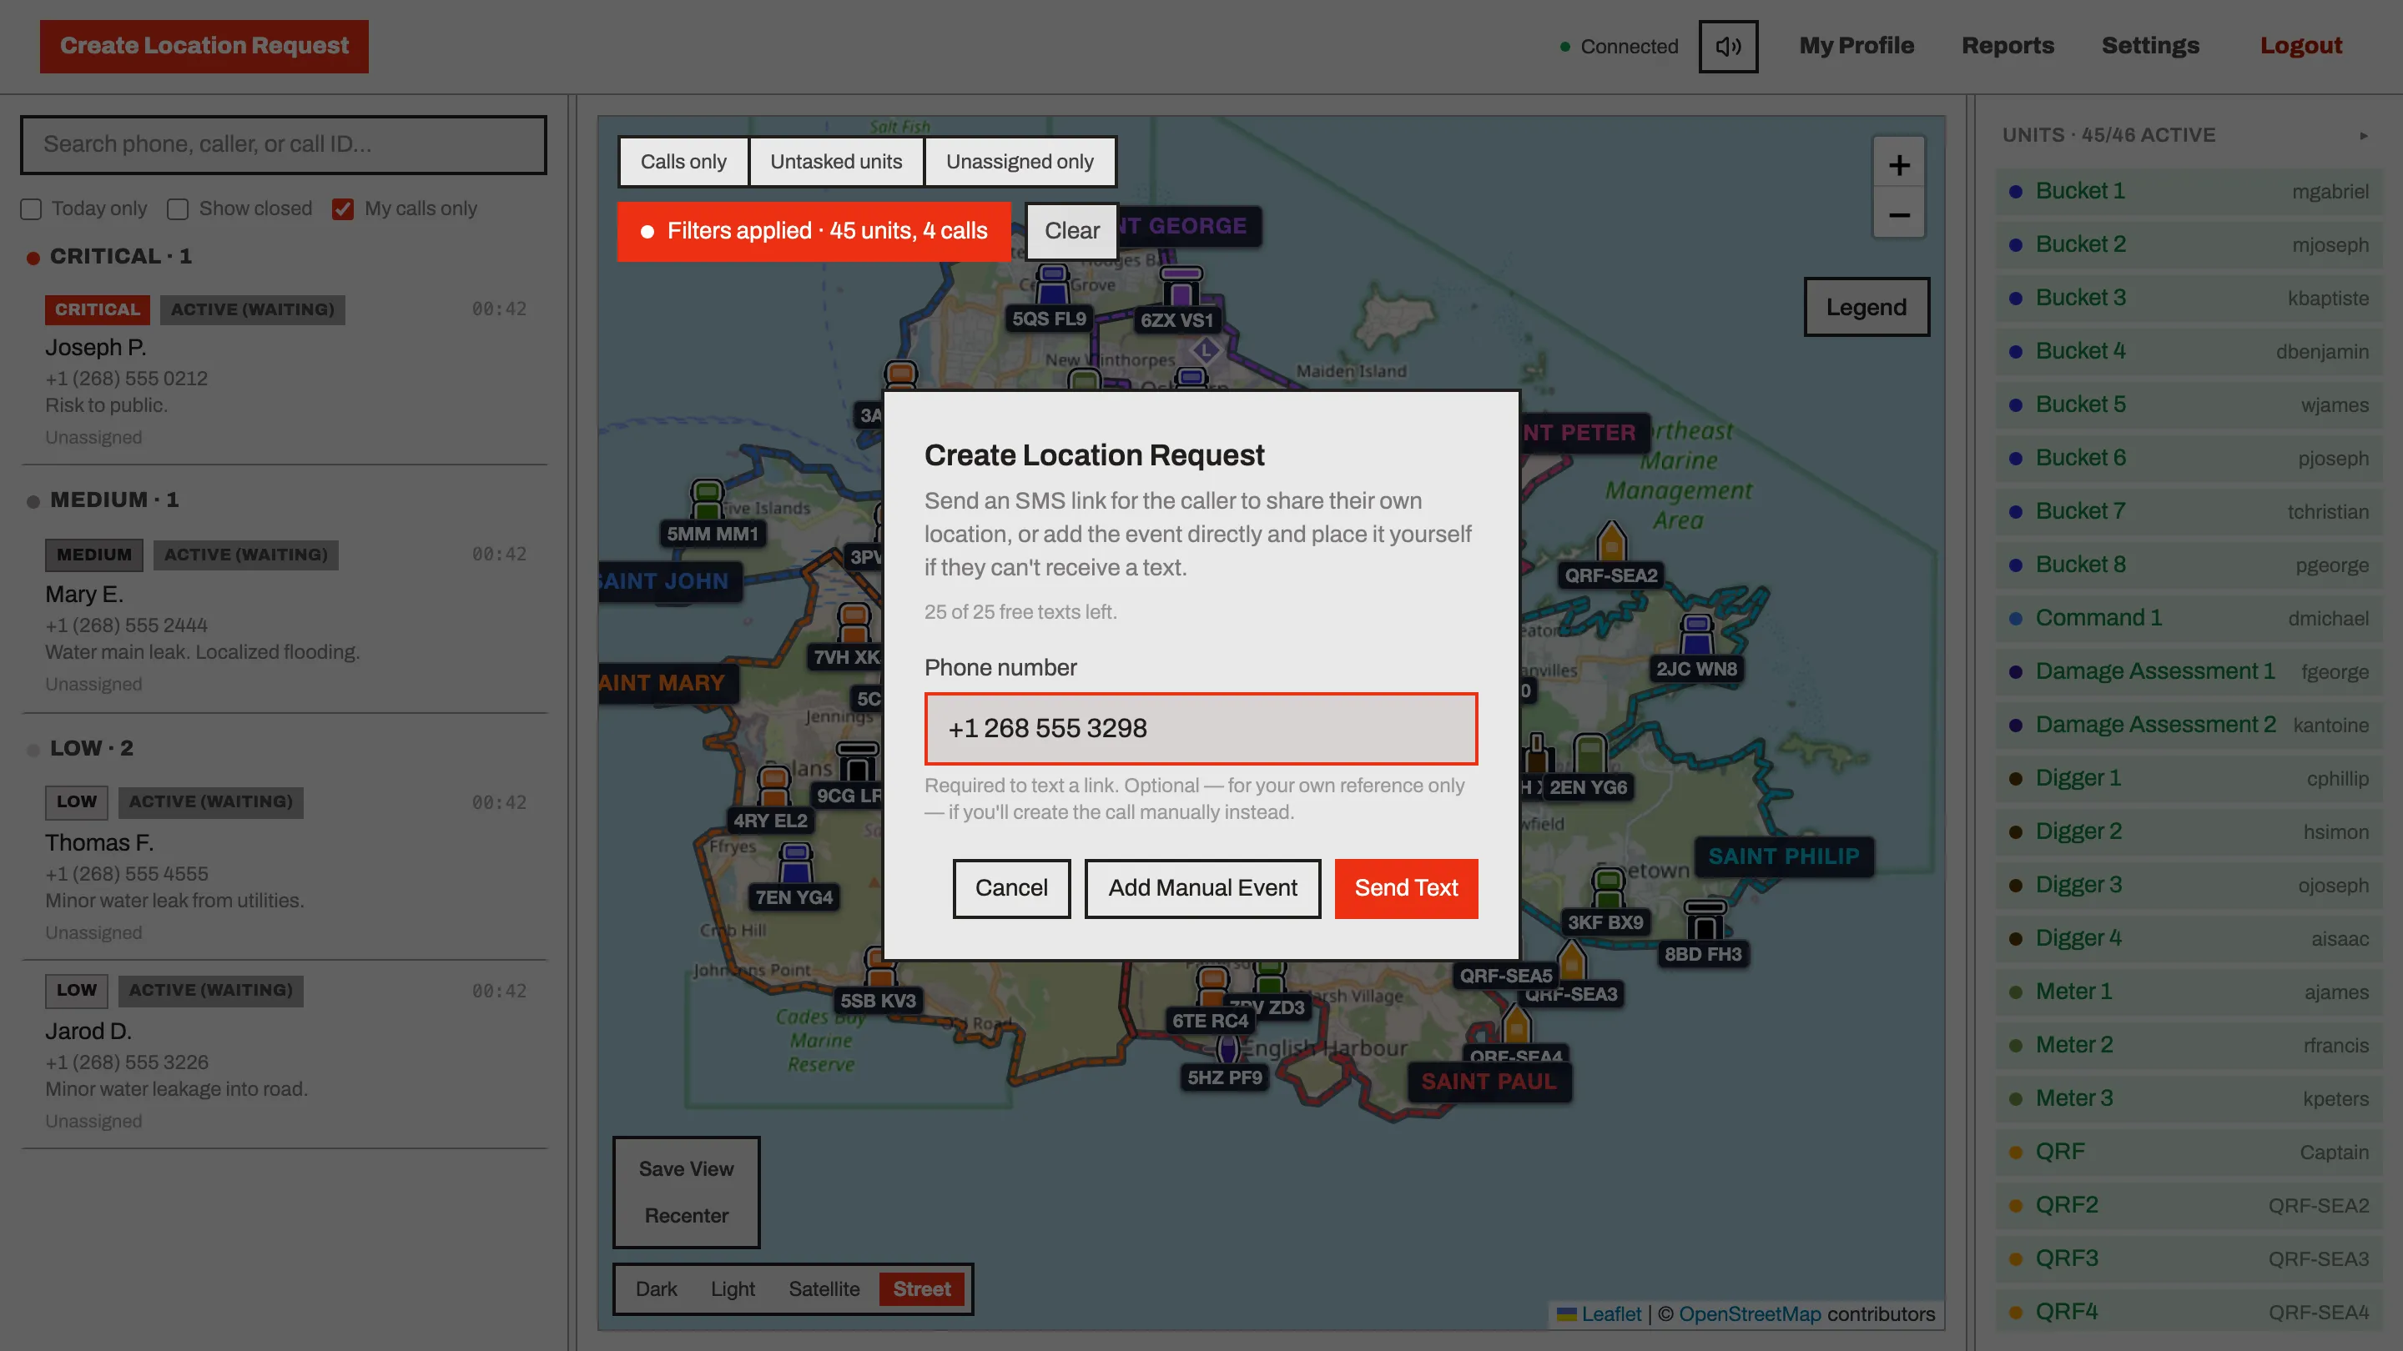The height and width of the screenshot is (1351, 2403).
Task: Open the Legend panel on the map
Action: [1866, 307]
